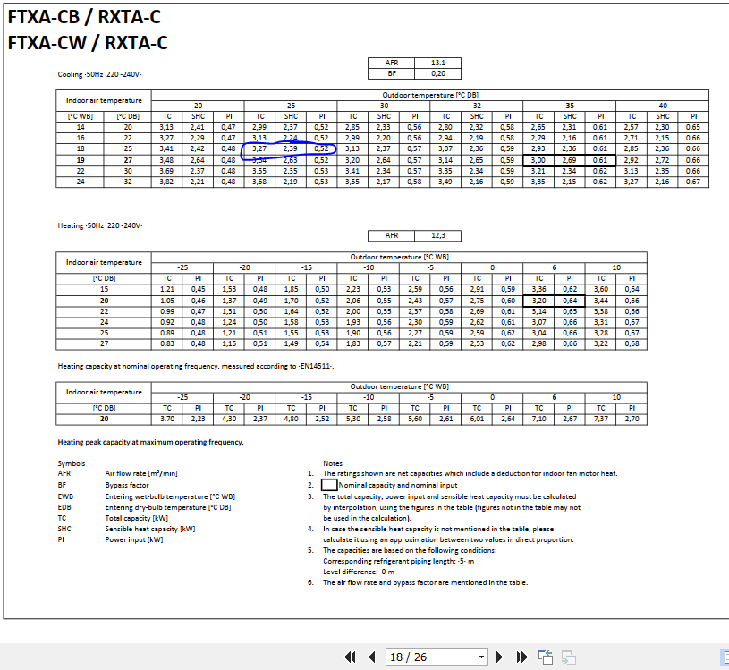Select the blue hand-drawn oval annotation
Viewport: 729px width, 670px height.
[x=292, y=148]
